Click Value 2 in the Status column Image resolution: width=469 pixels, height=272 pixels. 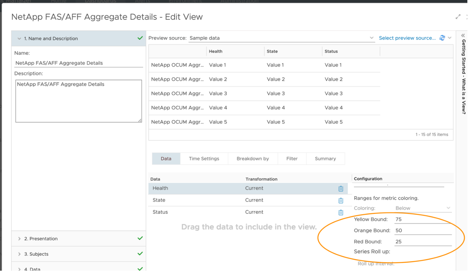[x=334, y=79]
